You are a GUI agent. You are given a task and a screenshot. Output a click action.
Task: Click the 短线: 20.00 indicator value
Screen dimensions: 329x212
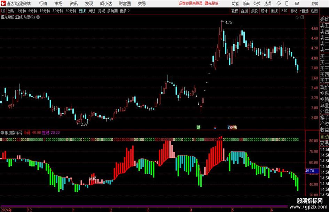51,133
